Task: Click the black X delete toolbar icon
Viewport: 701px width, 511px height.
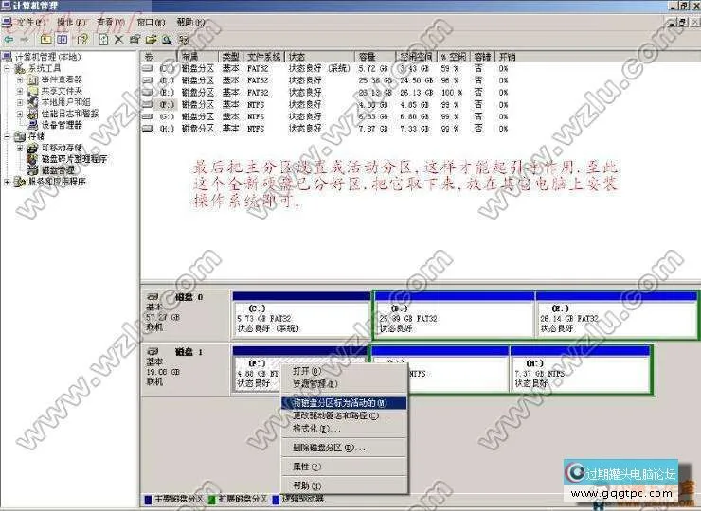Action: 119,40
